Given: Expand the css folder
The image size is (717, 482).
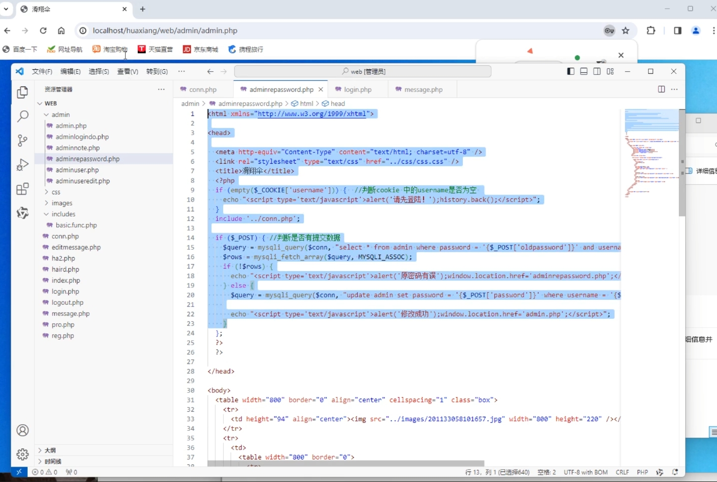Looking at the screenshot, I should coord(56,192).
